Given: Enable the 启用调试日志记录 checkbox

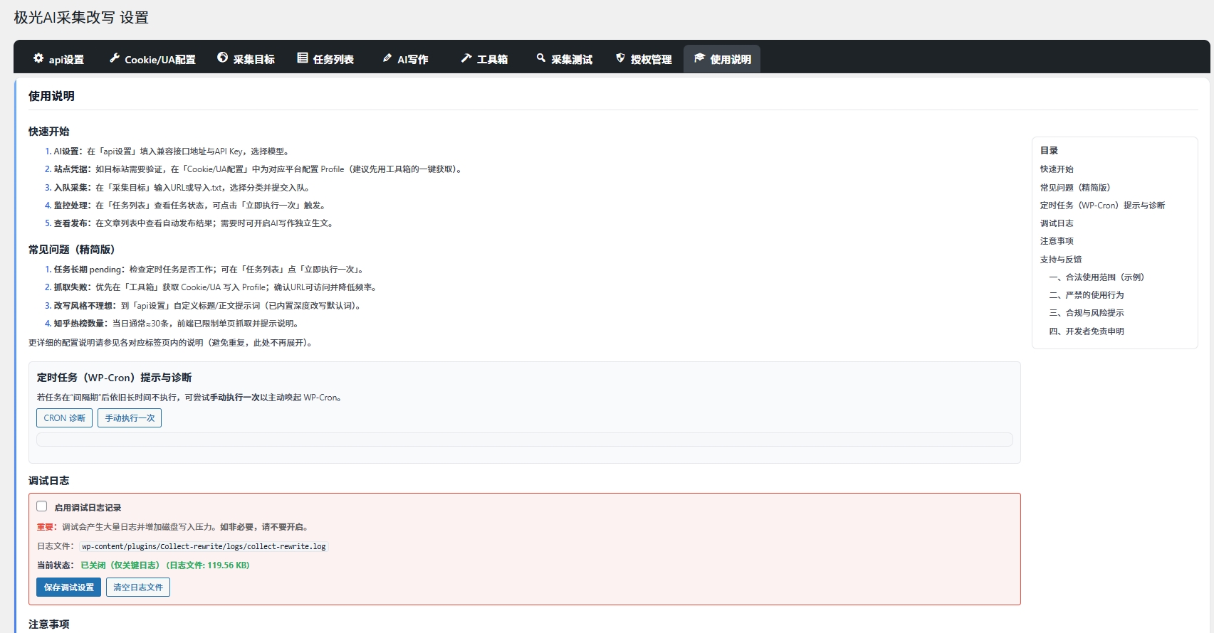Looking at the screenshot, I should tap(42, 506).
